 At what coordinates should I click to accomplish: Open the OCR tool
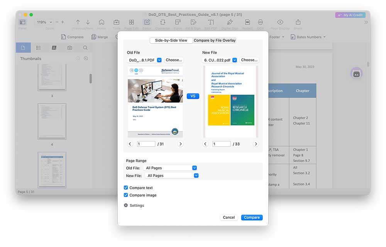click(261, 22)
